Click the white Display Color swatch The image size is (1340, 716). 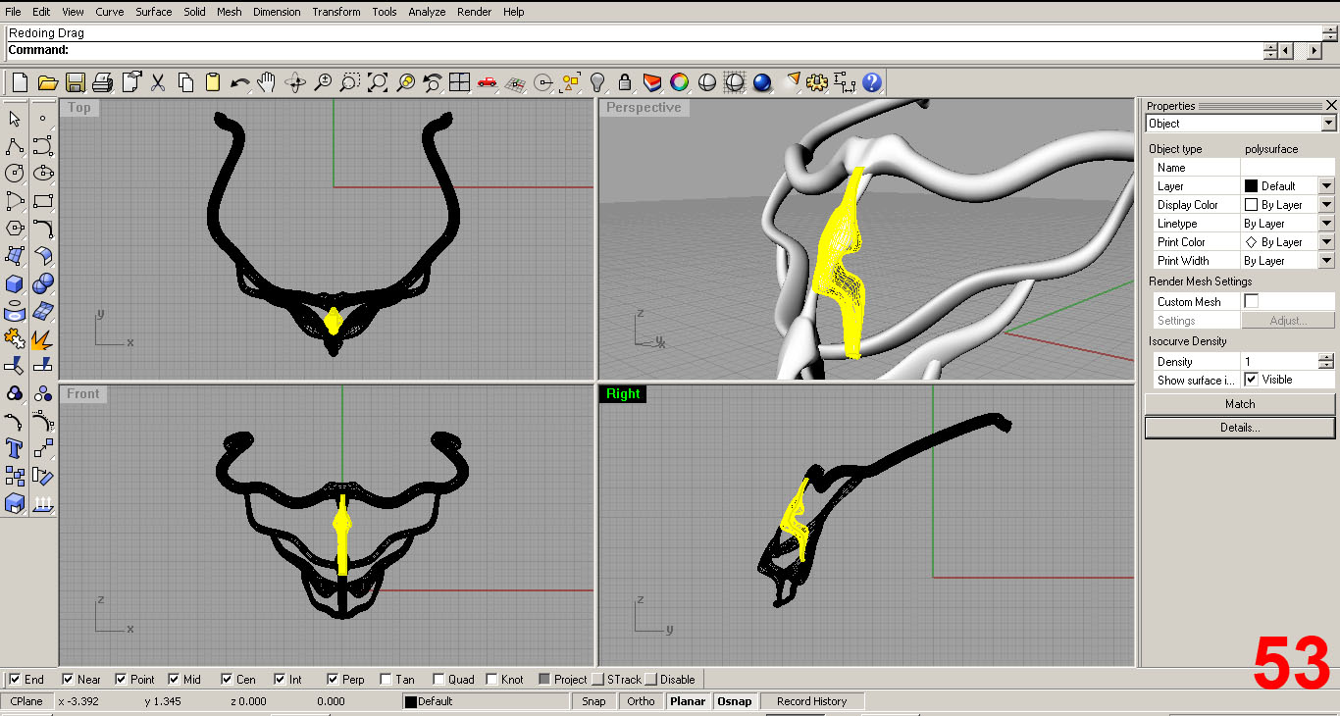coord(1251,204)
